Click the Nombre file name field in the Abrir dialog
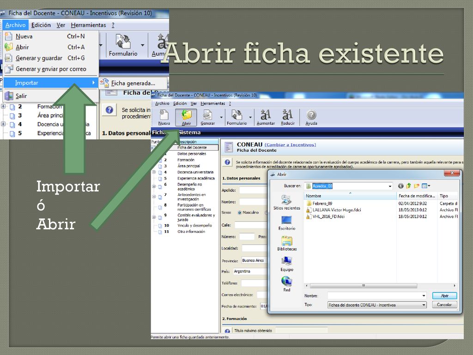The width and height of the screenshot is (473, 355). coord(377,296)
